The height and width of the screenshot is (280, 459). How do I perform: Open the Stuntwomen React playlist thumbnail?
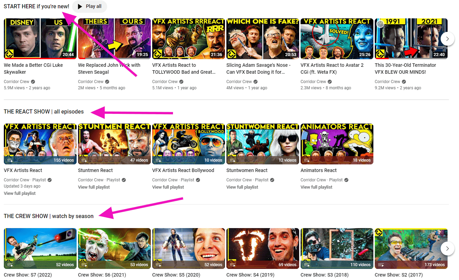[x=263, y=144]
